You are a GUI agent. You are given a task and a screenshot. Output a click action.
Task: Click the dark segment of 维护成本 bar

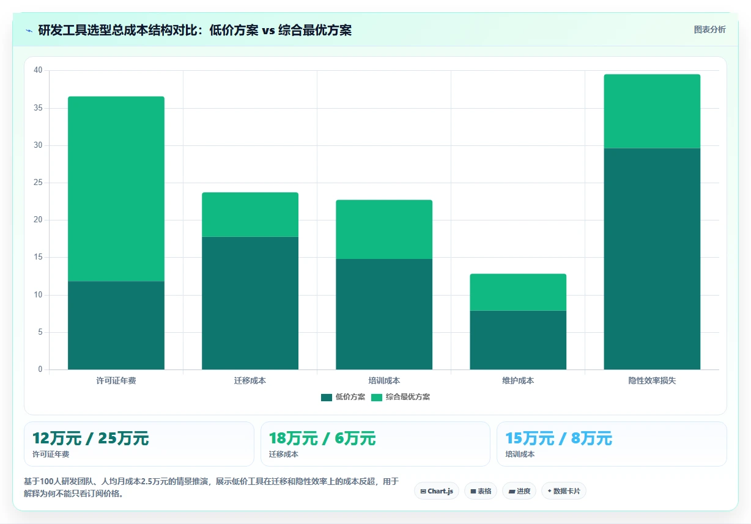518,340
